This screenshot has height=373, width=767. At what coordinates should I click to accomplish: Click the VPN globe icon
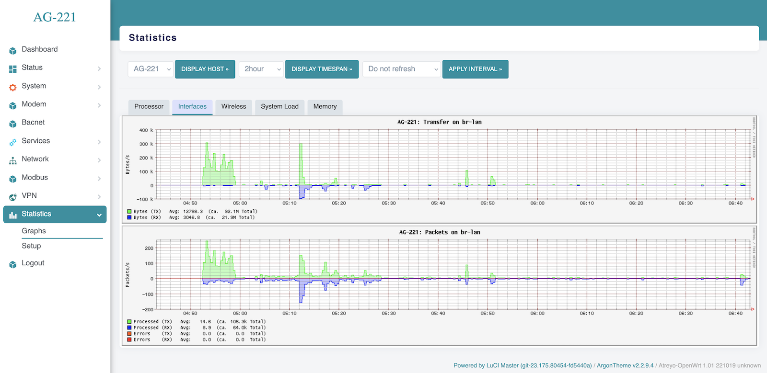(13, 197)
